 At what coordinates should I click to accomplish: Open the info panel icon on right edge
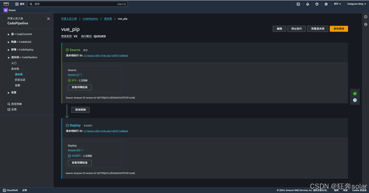pos(366,17)
